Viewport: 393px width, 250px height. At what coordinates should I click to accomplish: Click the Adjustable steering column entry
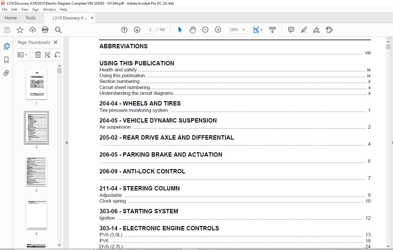(235, 195)
